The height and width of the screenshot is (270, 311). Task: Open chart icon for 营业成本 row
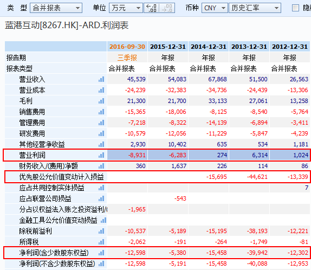coord(101,91)
